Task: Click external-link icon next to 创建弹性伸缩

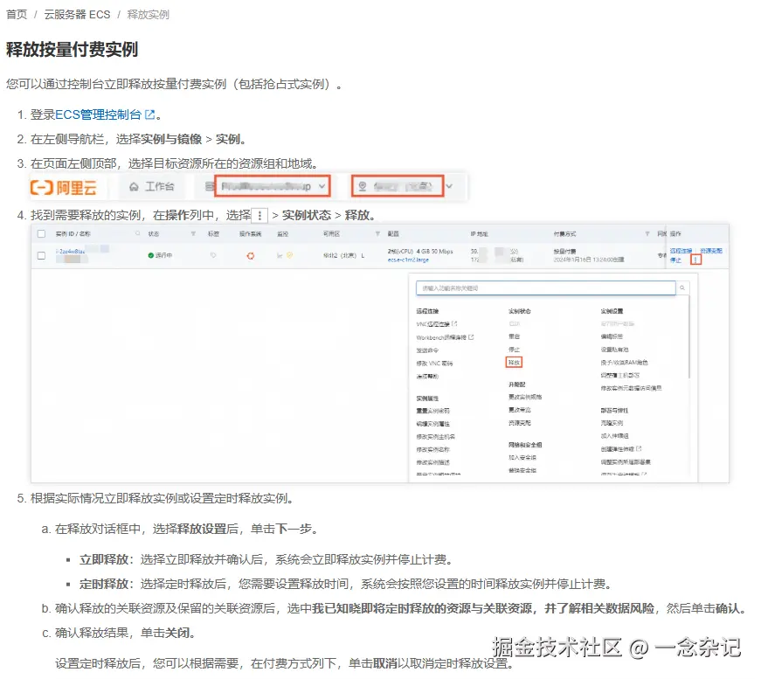Action: click(639, 448)
